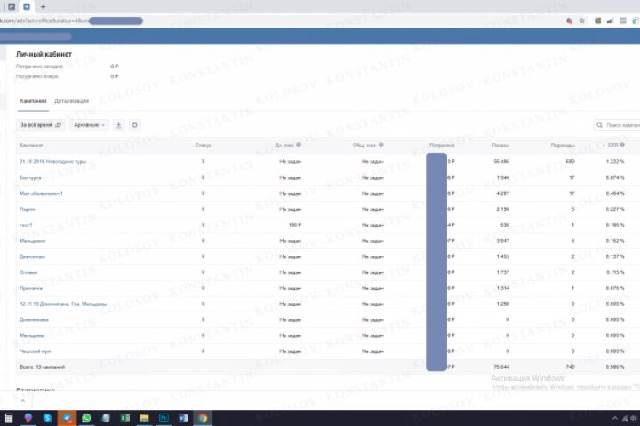The height and width of the screenshot is (426, 640).
Task: Open campaign '21.10.2018 Новогодние туры'
Action: [x=52, y=162]
